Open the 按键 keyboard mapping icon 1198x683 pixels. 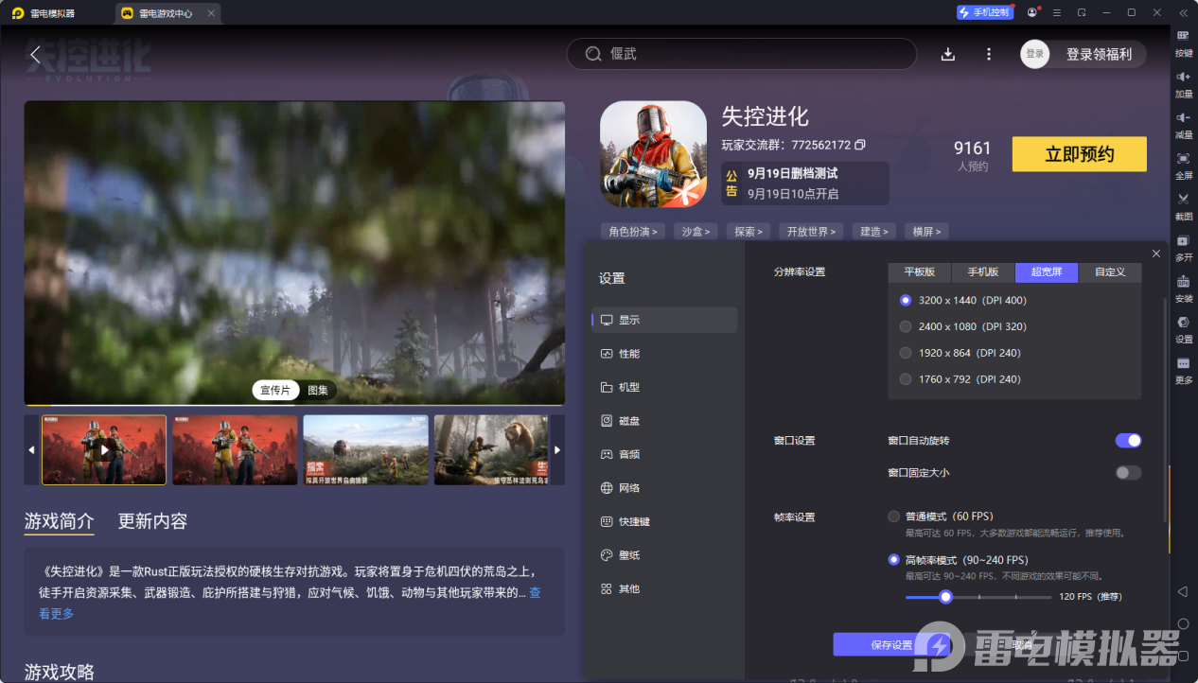point(1183,36)
